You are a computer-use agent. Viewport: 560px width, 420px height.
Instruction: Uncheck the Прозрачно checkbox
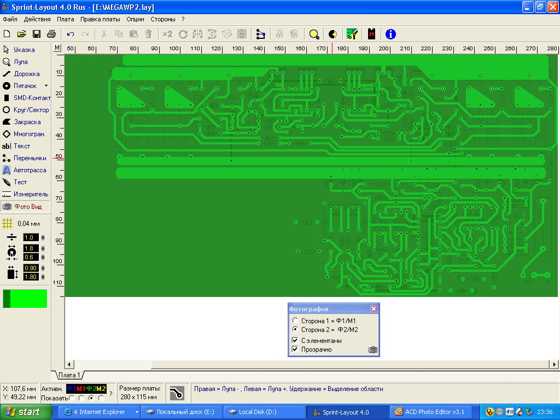[295, 349]
